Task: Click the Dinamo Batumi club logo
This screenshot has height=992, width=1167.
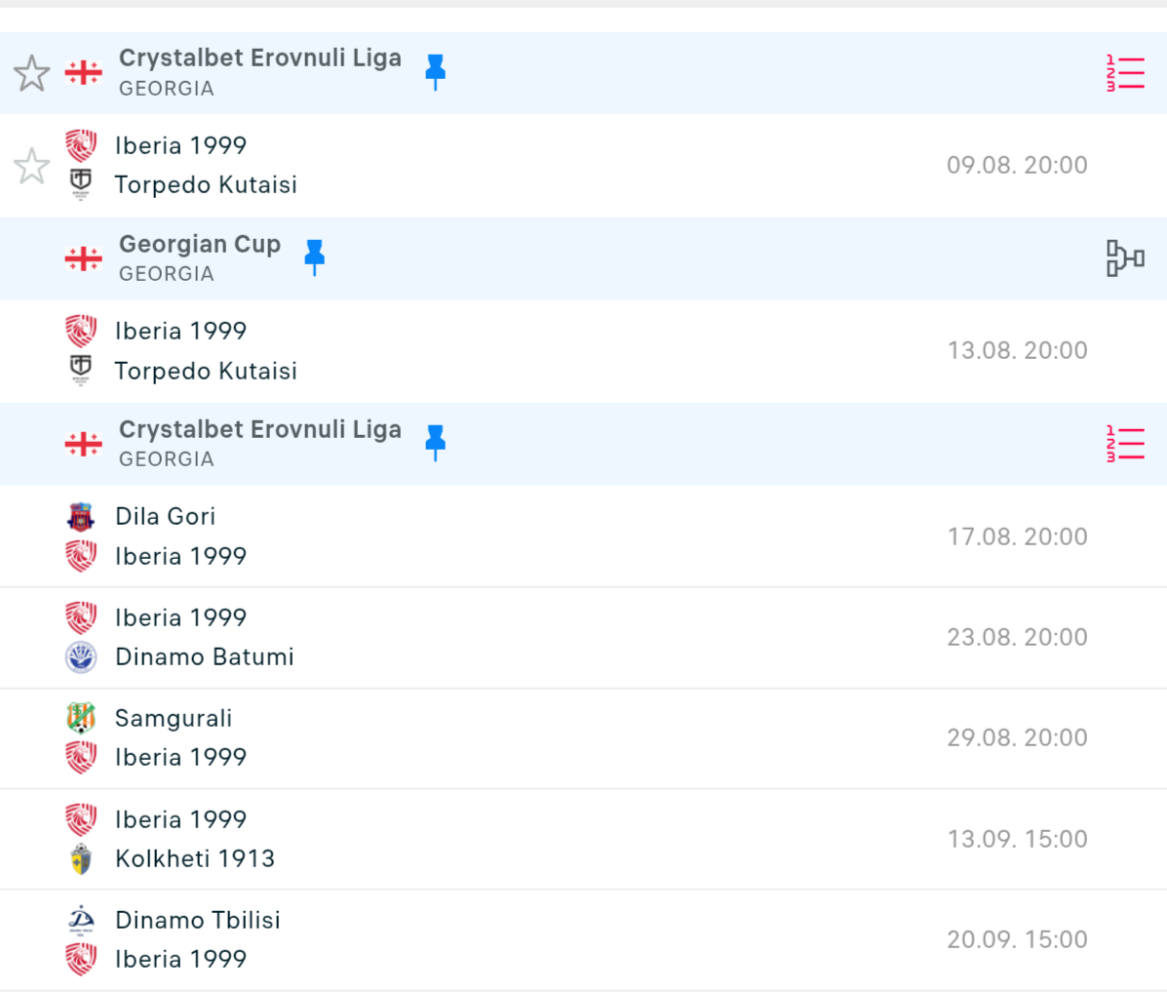Action: point(81,657)
